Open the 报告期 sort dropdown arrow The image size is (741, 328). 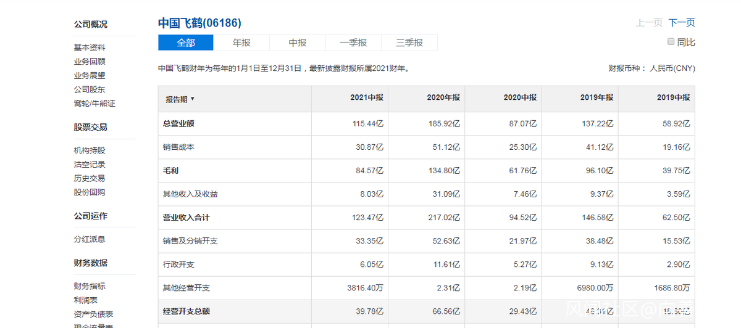tap(193, 99)
